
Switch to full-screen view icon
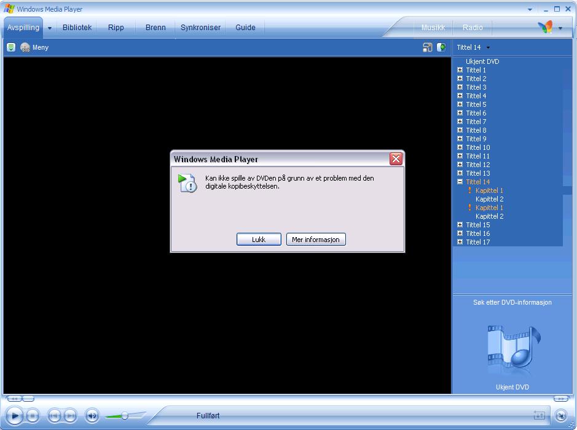point(427,47)
